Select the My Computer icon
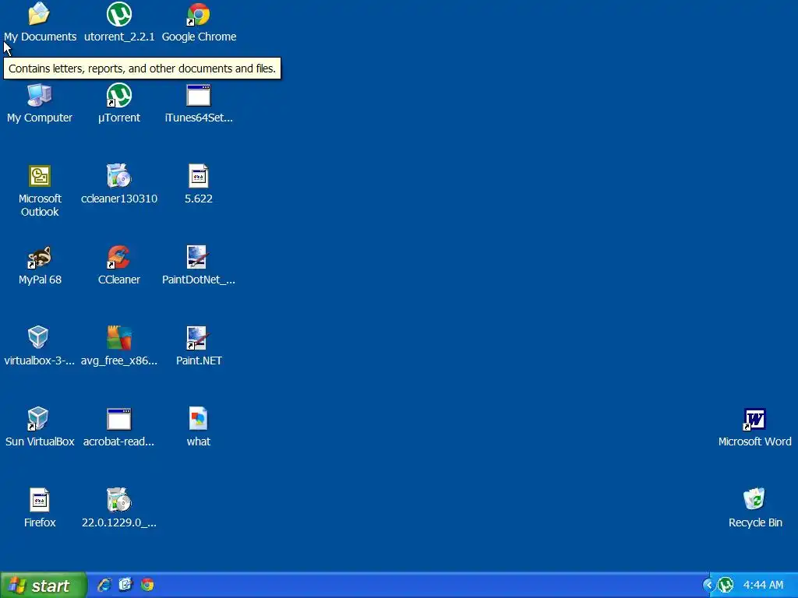The height and width of the screenshot is (598, 798). [39, 95]
